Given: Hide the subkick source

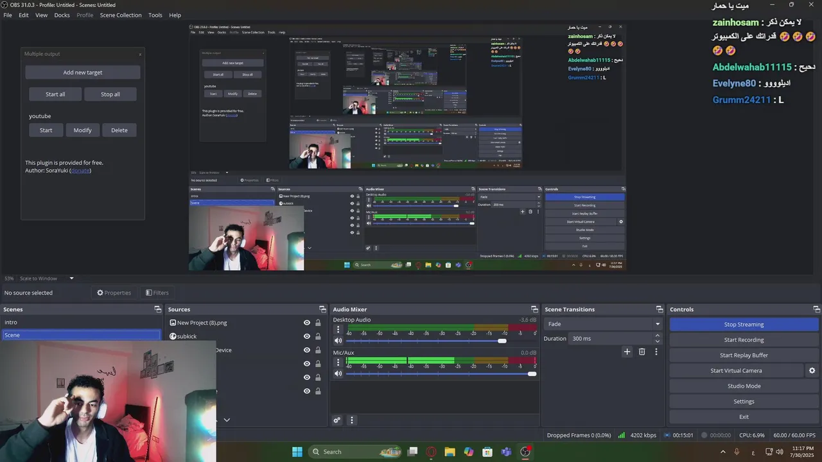Looking at the screenshot, I should pyautogui.click(x=307, y=336).
